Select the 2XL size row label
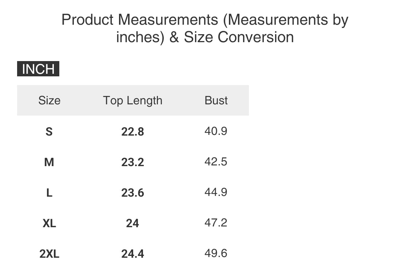This screenshot has width=393, height=265. [49, 254]
